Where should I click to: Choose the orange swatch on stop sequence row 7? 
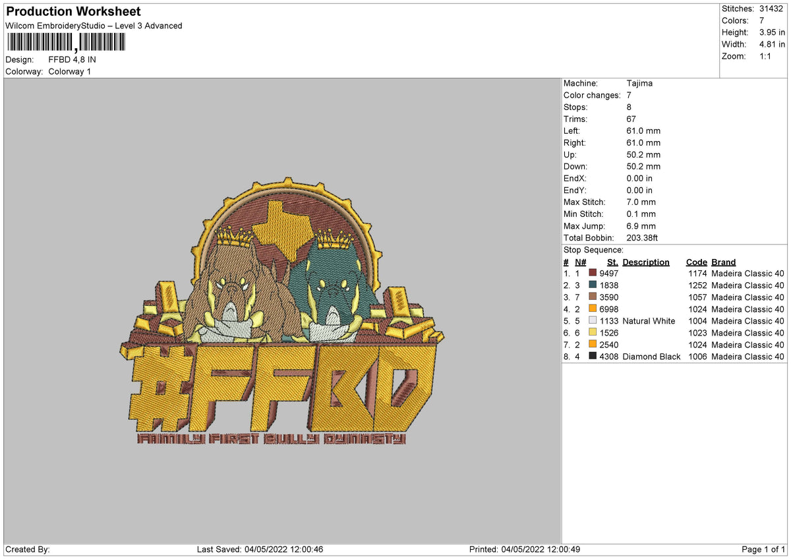point(592,345)
